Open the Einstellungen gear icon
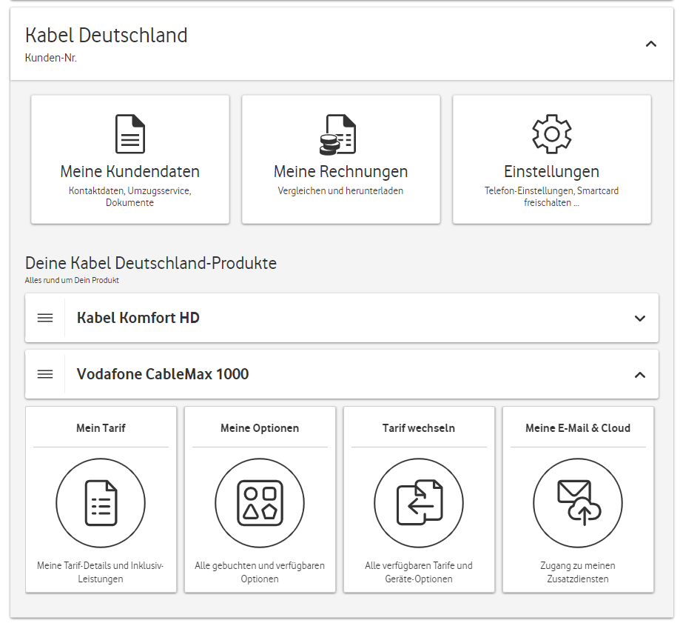 (552, 133)
